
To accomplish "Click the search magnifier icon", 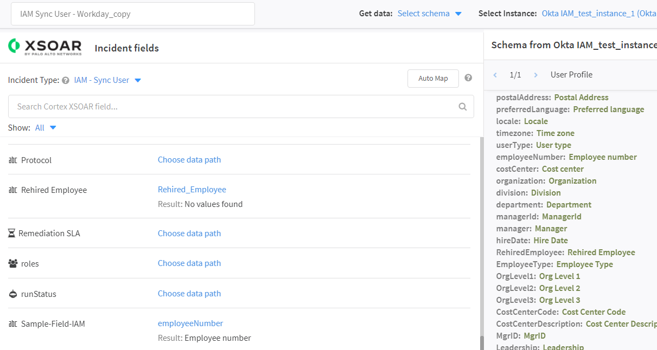I will tap(462, 107).
